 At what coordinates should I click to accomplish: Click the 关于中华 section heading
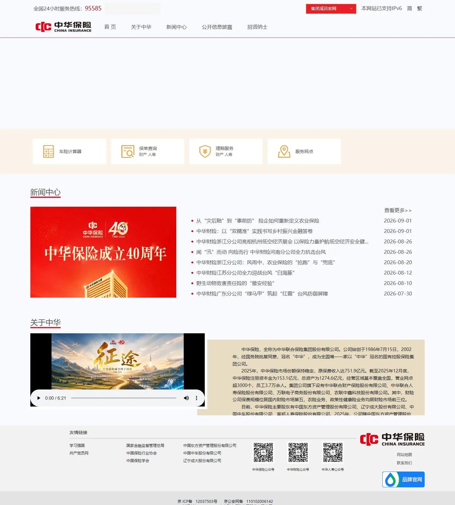45,323
